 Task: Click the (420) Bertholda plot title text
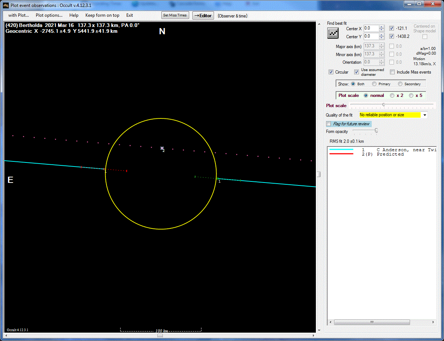click(72, 25)
